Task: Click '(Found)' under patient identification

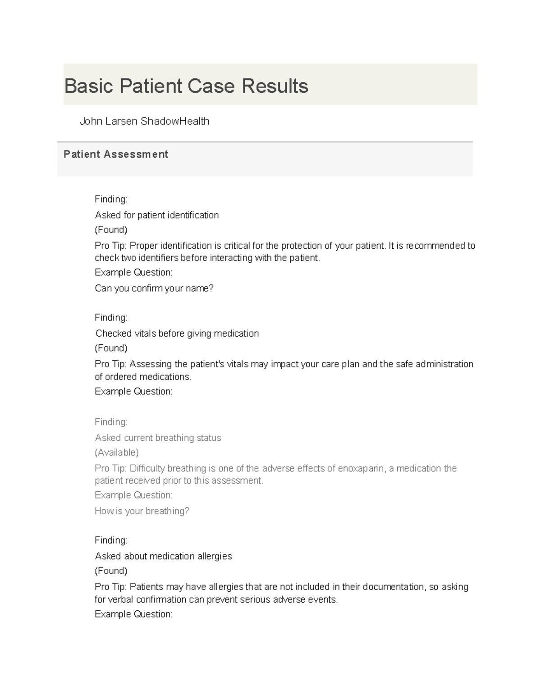Action: [111, 229]
